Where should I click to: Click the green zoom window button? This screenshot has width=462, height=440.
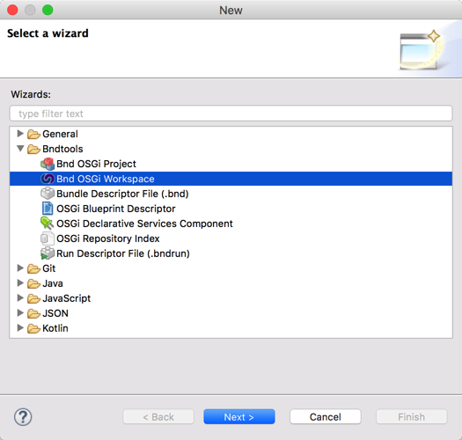[x=48, y=10]
